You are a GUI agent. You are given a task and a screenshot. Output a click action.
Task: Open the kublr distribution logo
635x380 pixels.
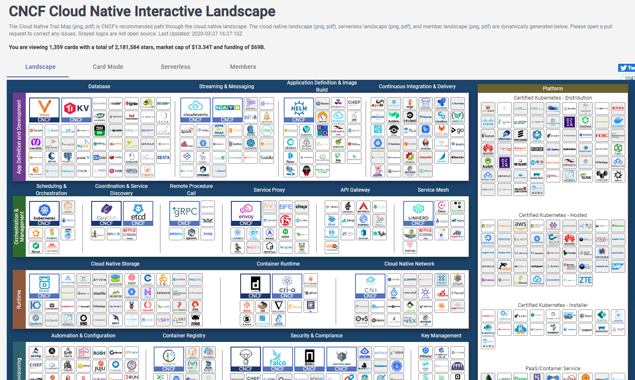coord(488,162)
